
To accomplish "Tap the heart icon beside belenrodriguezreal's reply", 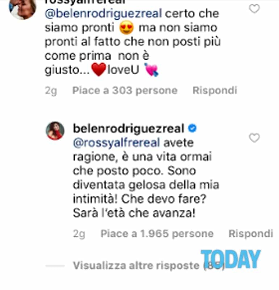I will click(x=254, y=138).
